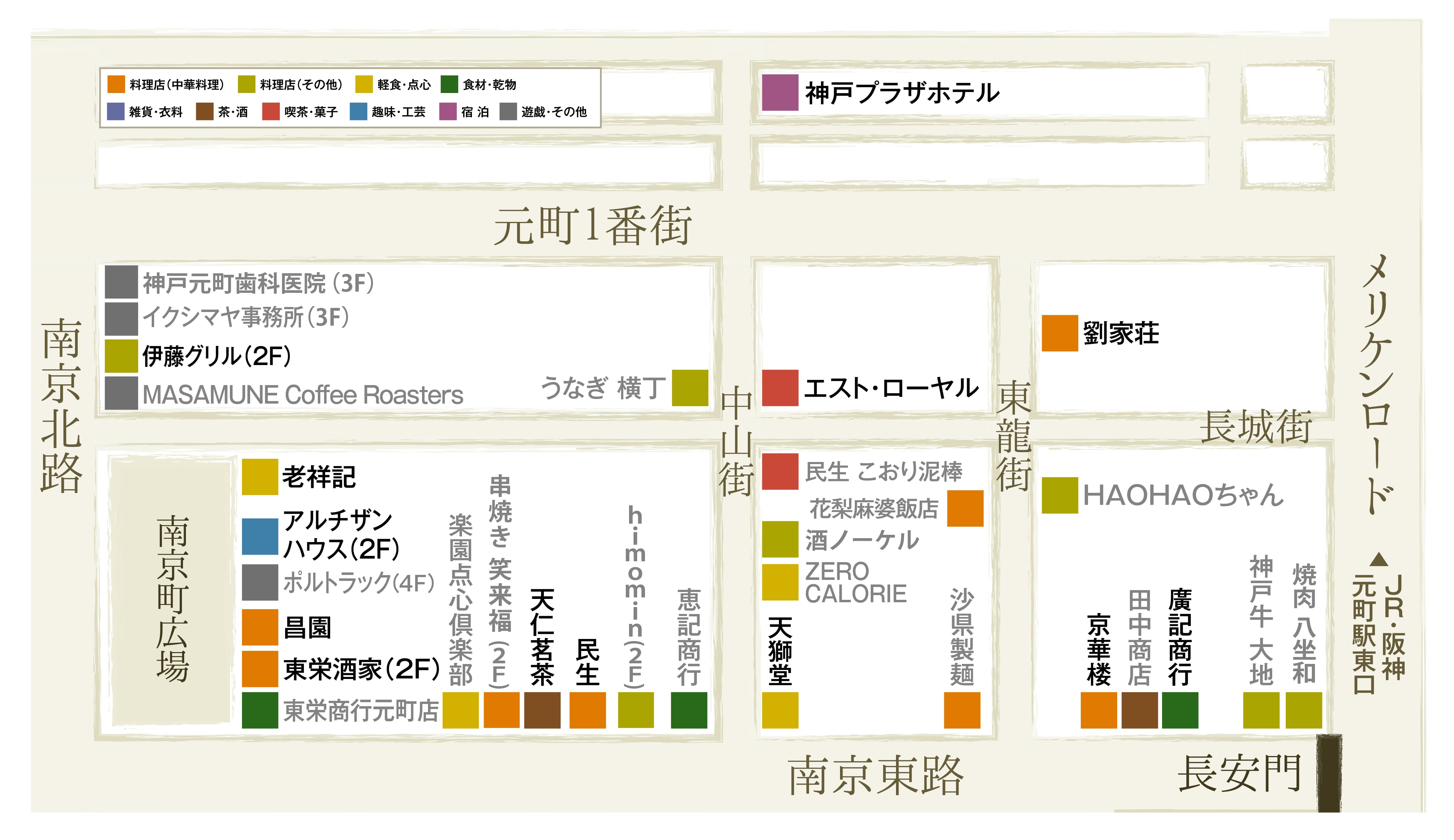Select the 天獅堂 yellow marker
The width and height of the screenshot is (1454, 840).
click(x=780, y=710)
